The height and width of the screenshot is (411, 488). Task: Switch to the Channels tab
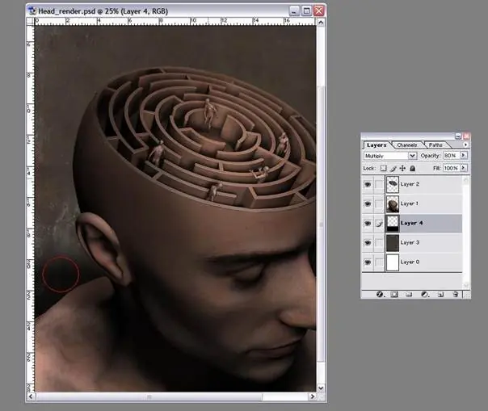(x=407, y=145)
